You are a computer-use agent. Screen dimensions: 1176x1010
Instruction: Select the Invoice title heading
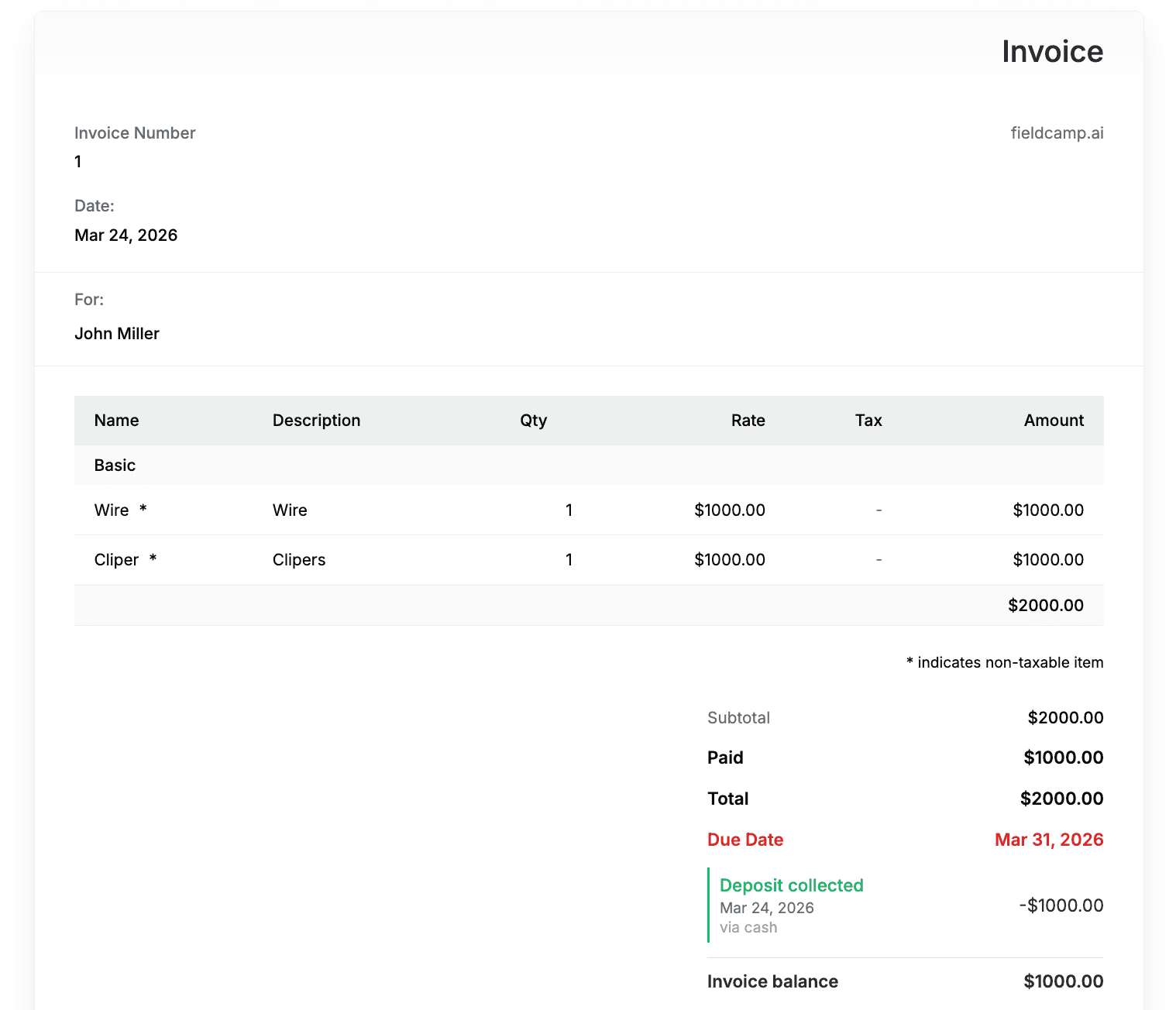click(1053, 51)
